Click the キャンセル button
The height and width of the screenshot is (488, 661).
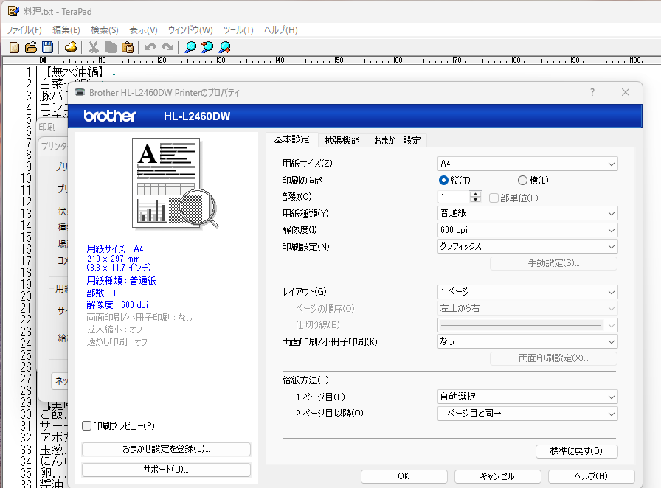pyautogui.click(x=497, y=476)
